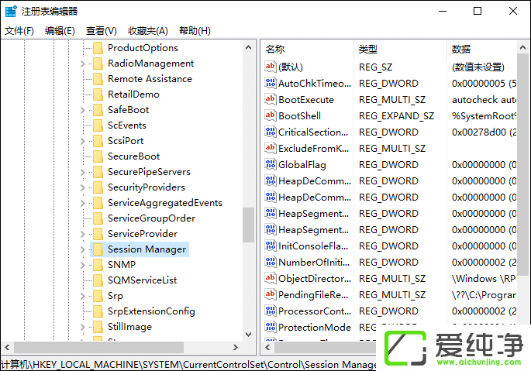
Task: Select the SQMServiceList registry key
Action: (142, 280)
